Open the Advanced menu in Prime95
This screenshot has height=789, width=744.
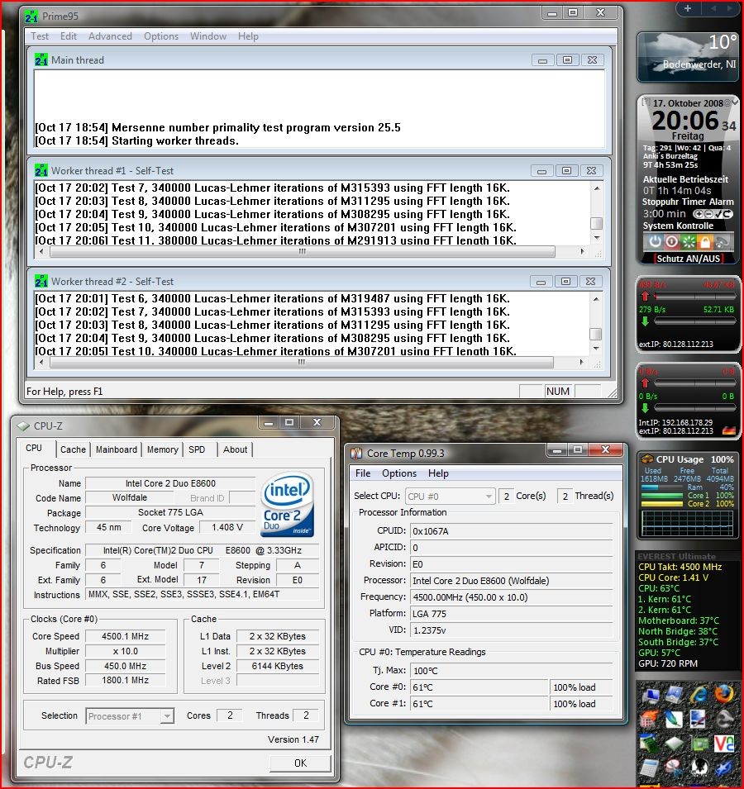[x=110, y=36]
